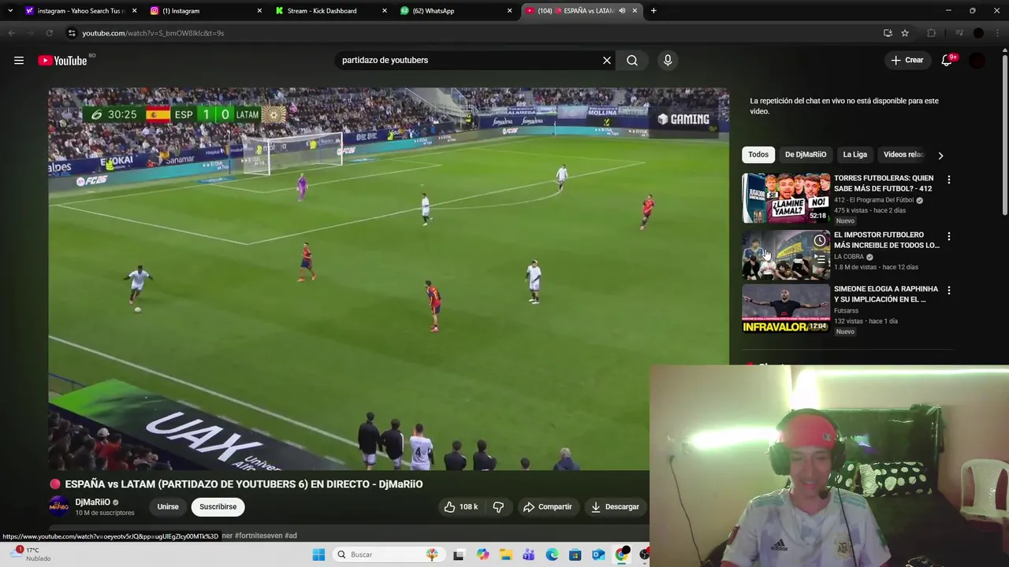Image resolution: width=1009 pixels, height=567 pixels.
Task: Select the La Liga filter chip
Action: [x=854, y=154]
